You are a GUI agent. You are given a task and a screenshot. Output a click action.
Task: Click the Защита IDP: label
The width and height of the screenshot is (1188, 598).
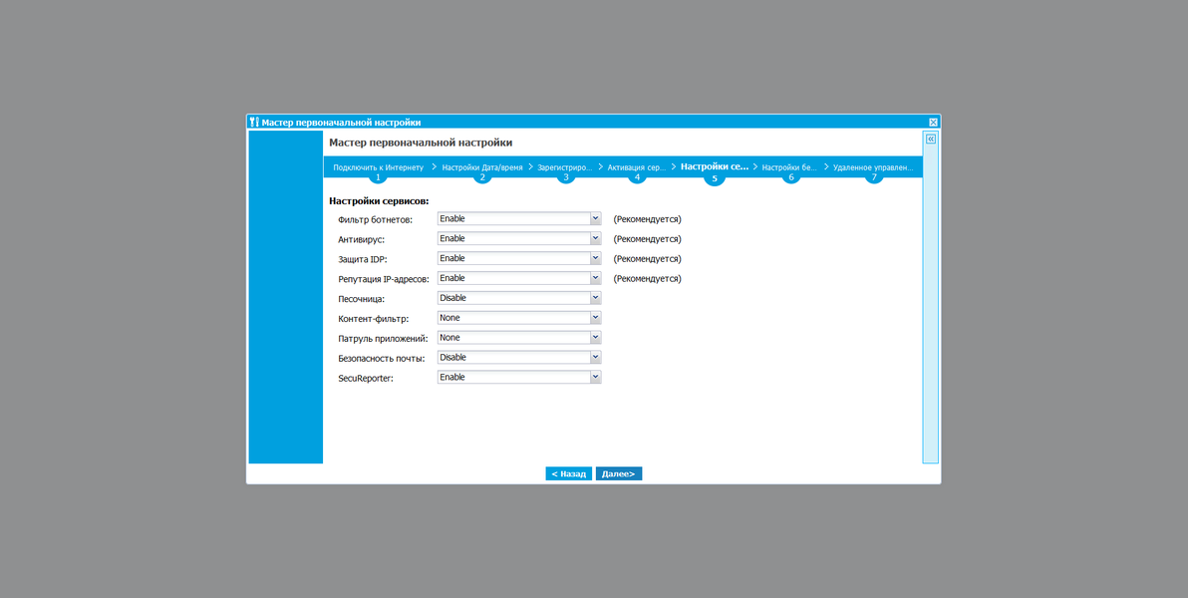pos(363,259)
